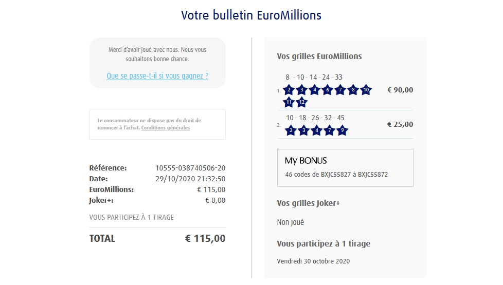Click the € 90,00 grid price
Image resolution: width=503 pixels, height=285 pixels.
tap(400, 90)
